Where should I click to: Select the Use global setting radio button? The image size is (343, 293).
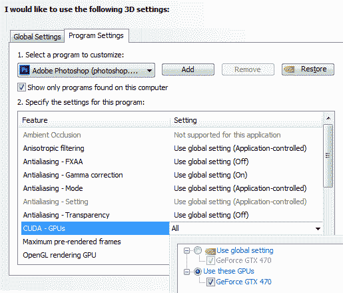pos(198,250)
